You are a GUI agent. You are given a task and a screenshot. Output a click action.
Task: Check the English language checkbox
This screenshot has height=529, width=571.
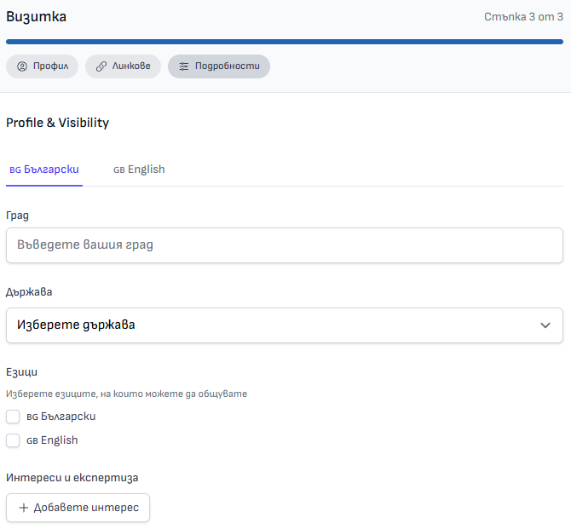tap(13, 440)
